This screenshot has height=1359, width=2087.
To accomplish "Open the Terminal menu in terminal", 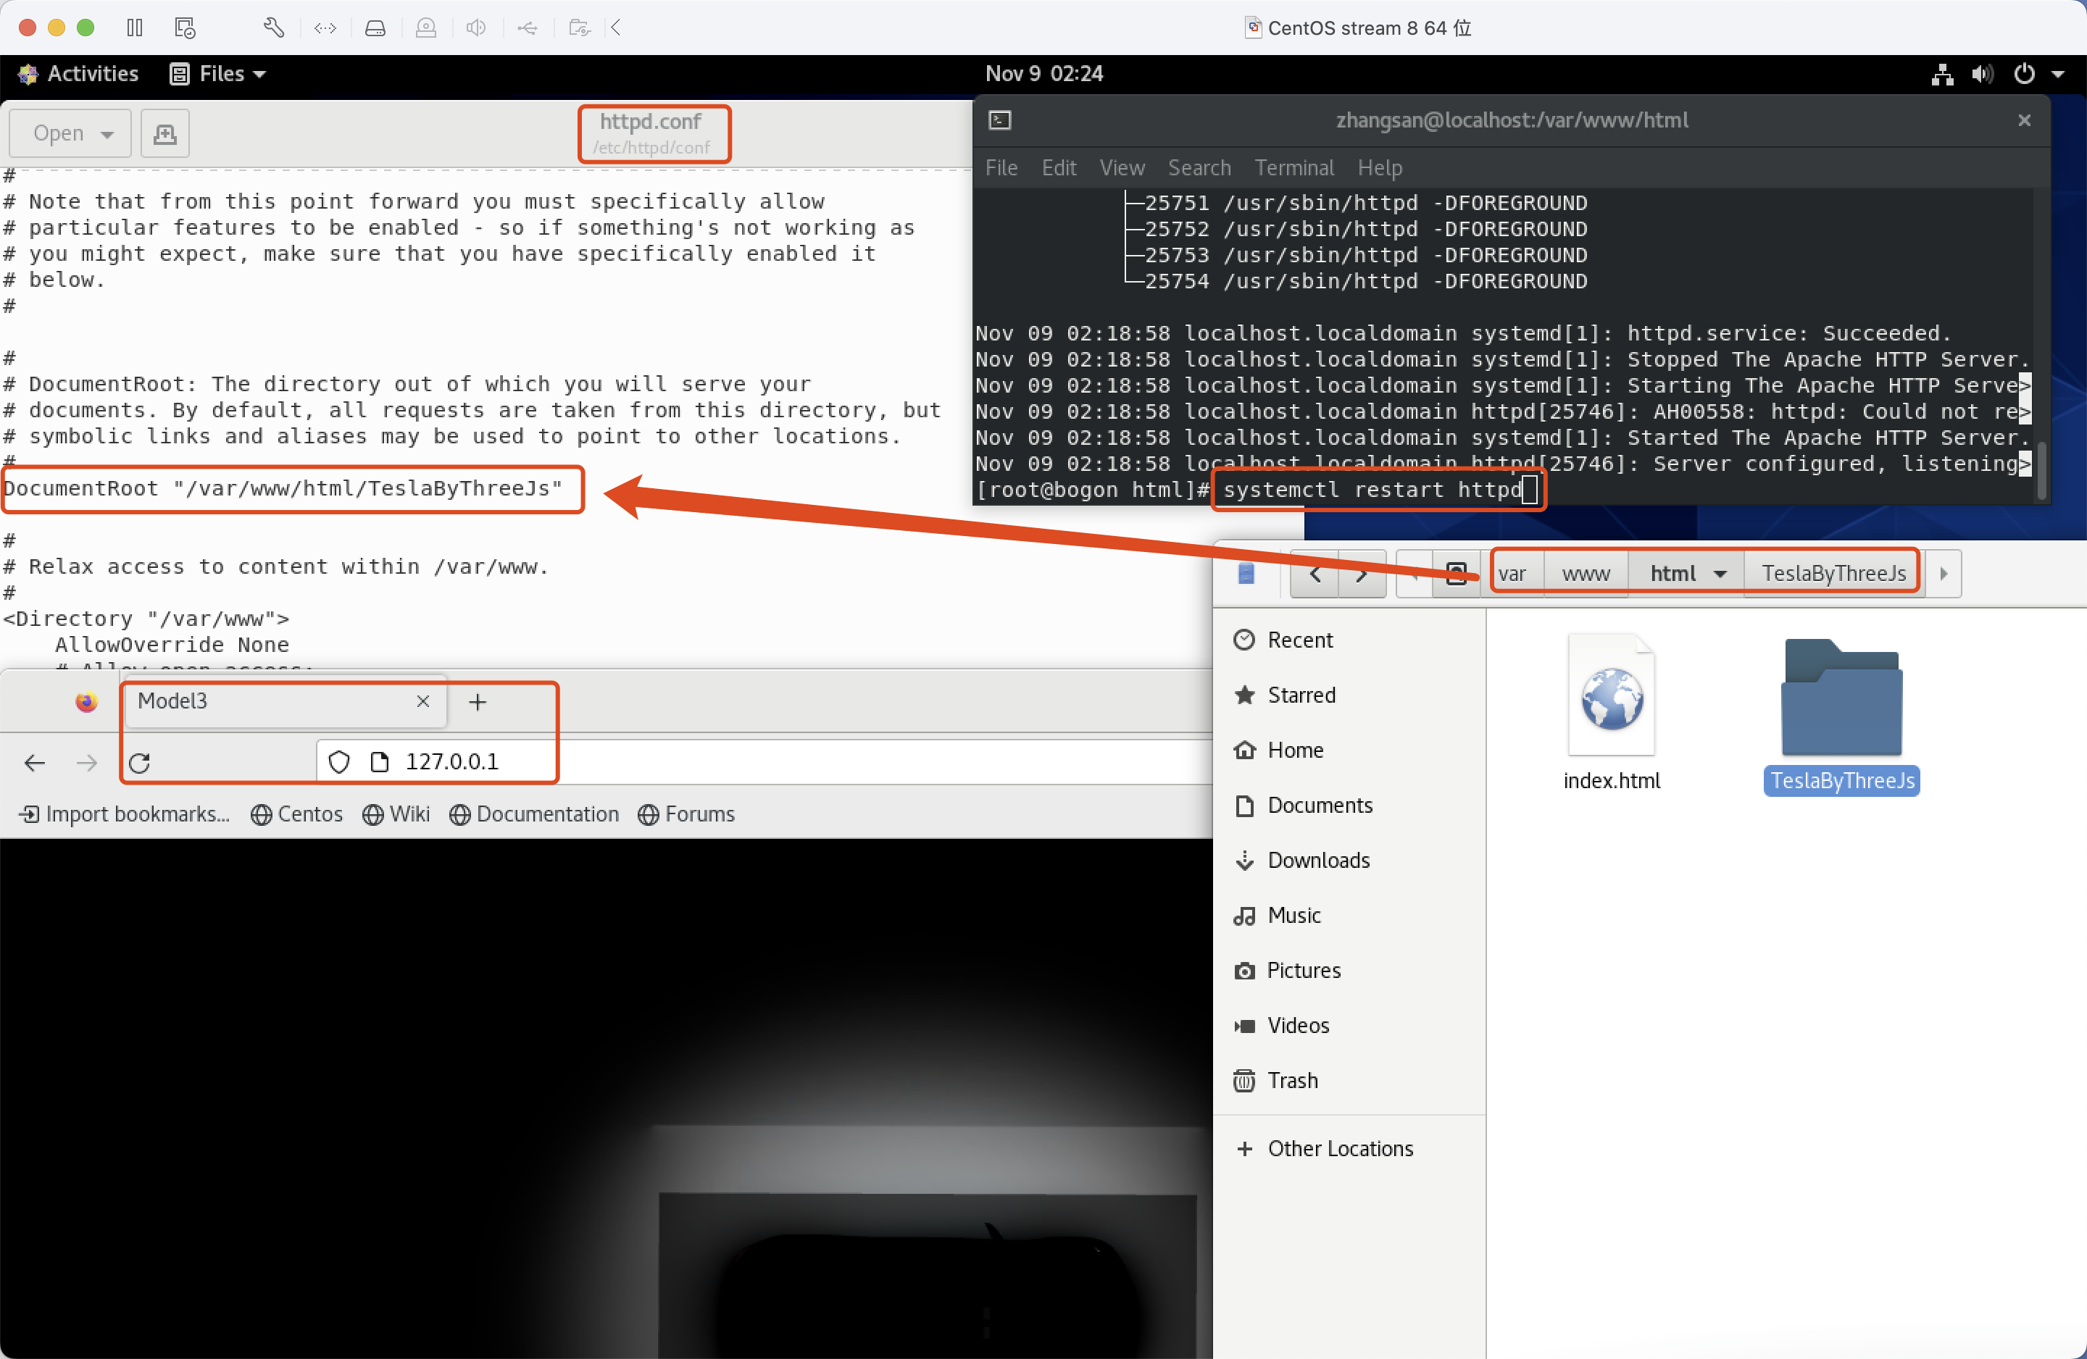I will [1294, 167].
